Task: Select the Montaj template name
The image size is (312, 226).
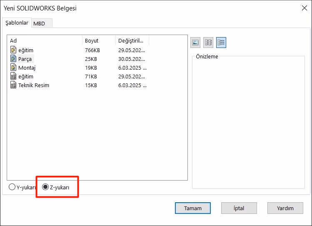Action: click(x=27, y=68)
